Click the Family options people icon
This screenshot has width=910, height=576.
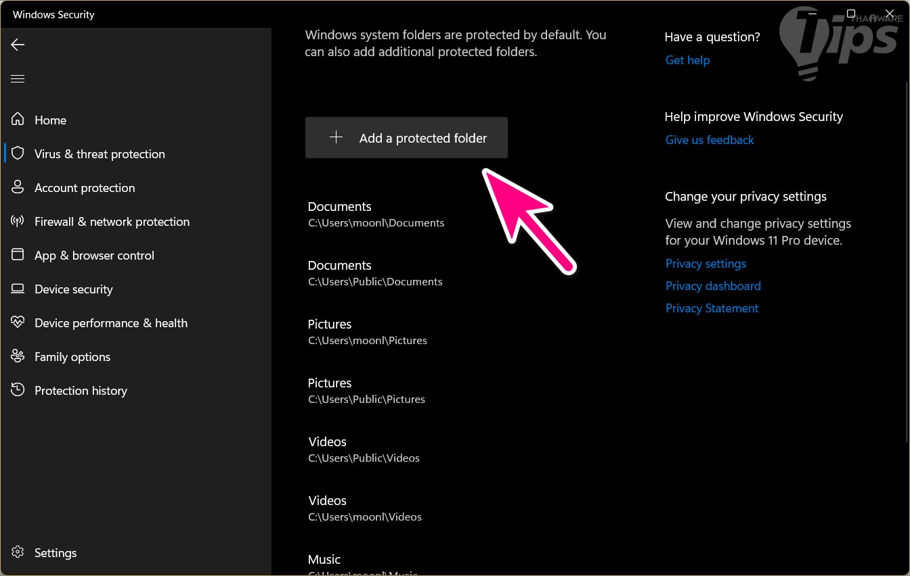coord(18,356)
